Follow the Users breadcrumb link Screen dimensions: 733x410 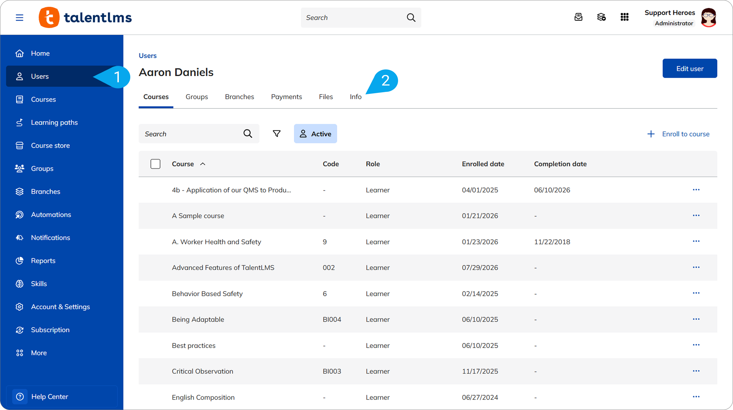[147, 56]
